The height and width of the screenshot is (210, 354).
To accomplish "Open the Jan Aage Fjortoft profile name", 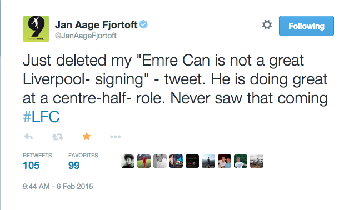I will coord(96,25).
